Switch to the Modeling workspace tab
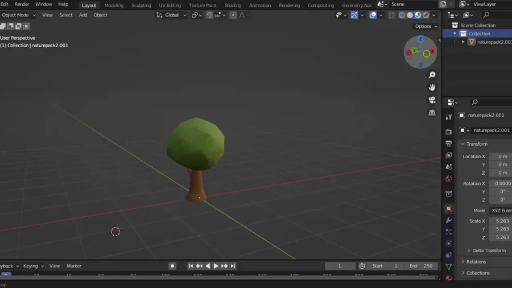 (114, 5)
